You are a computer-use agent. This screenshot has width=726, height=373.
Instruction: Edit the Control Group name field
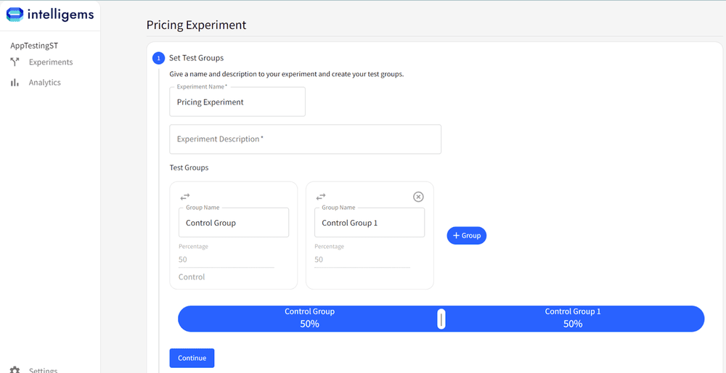coord(234,223)
